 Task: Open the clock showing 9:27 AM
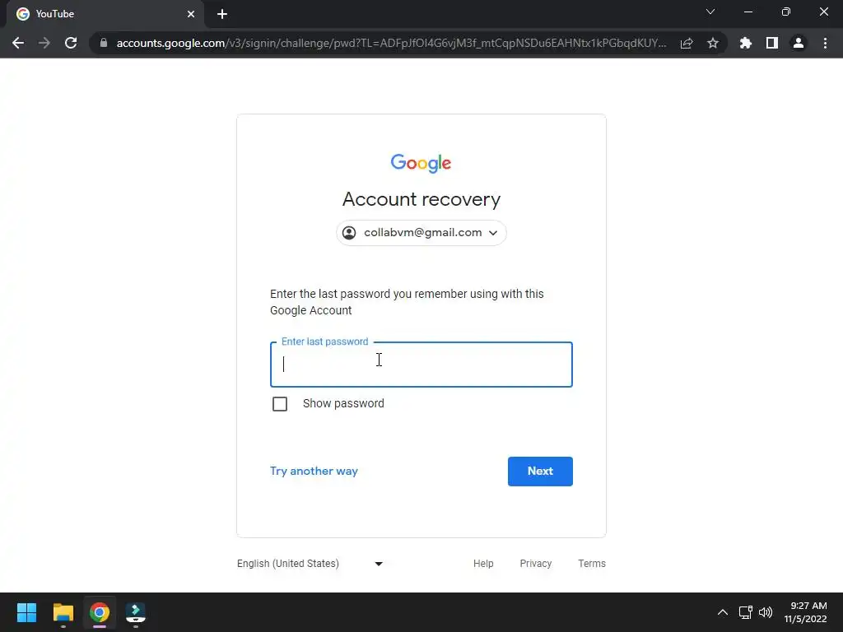coord(805,612)
